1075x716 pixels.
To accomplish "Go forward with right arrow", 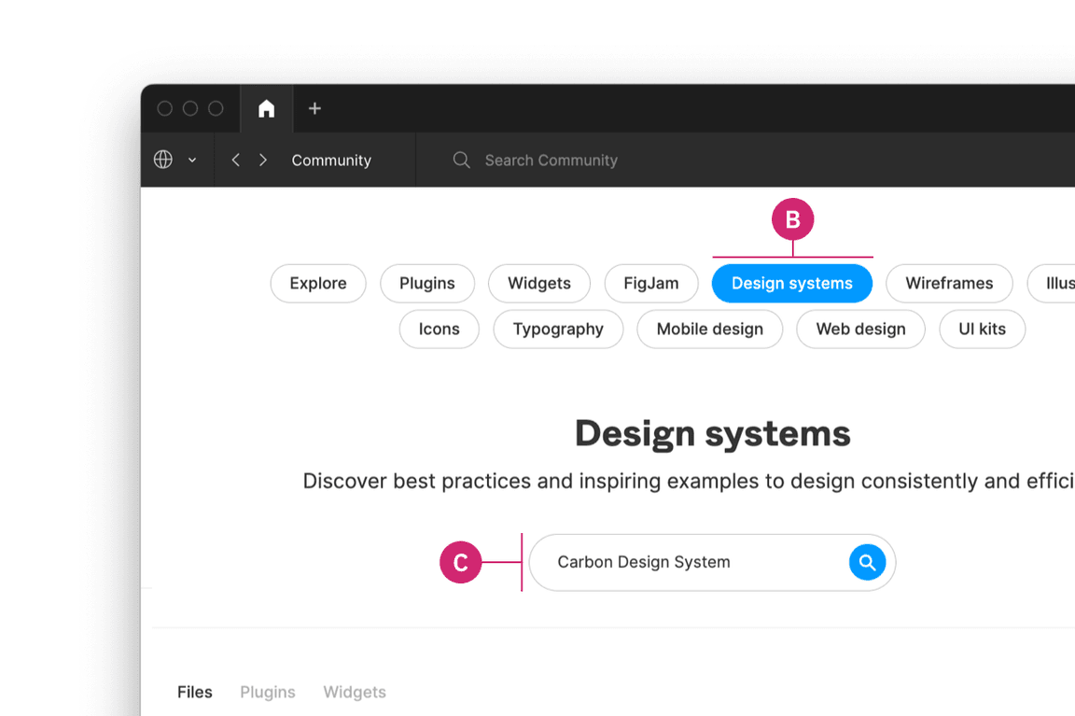I will 263,161.
